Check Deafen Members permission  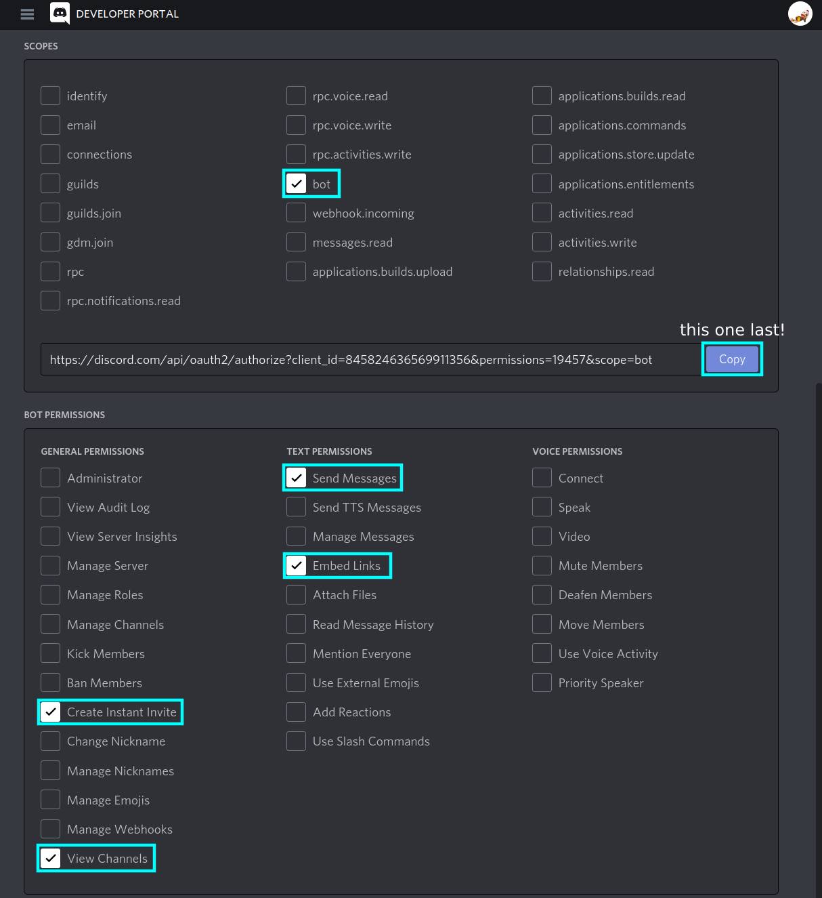point(542,594)
